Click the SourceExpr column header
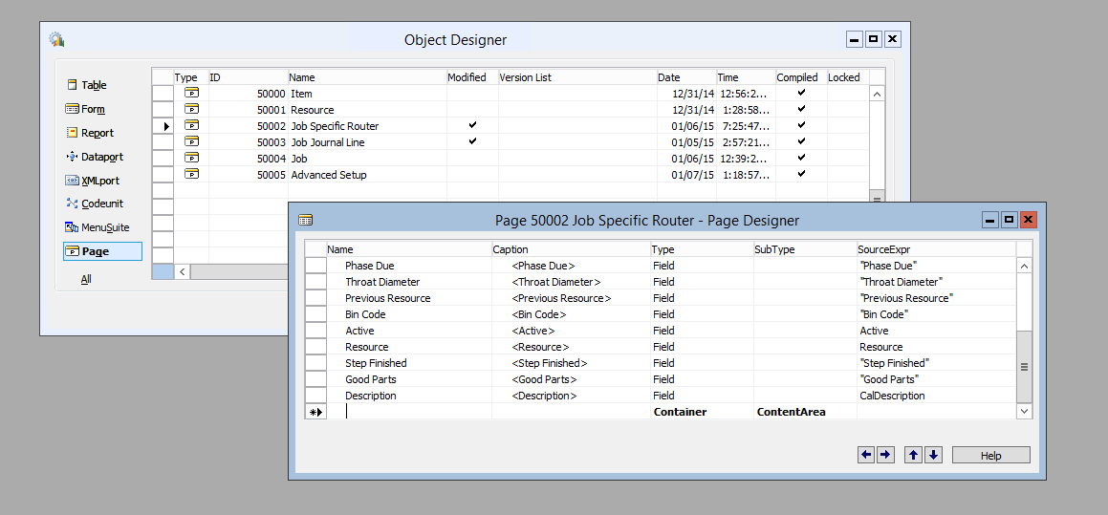The width and height of the screenshot is (1108, 515). click(936, 249)
